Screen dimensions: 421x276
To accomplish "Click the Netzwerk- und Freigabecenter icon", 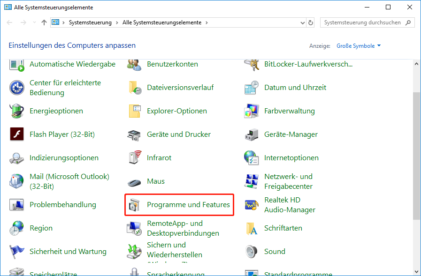I will coord(252,181).
